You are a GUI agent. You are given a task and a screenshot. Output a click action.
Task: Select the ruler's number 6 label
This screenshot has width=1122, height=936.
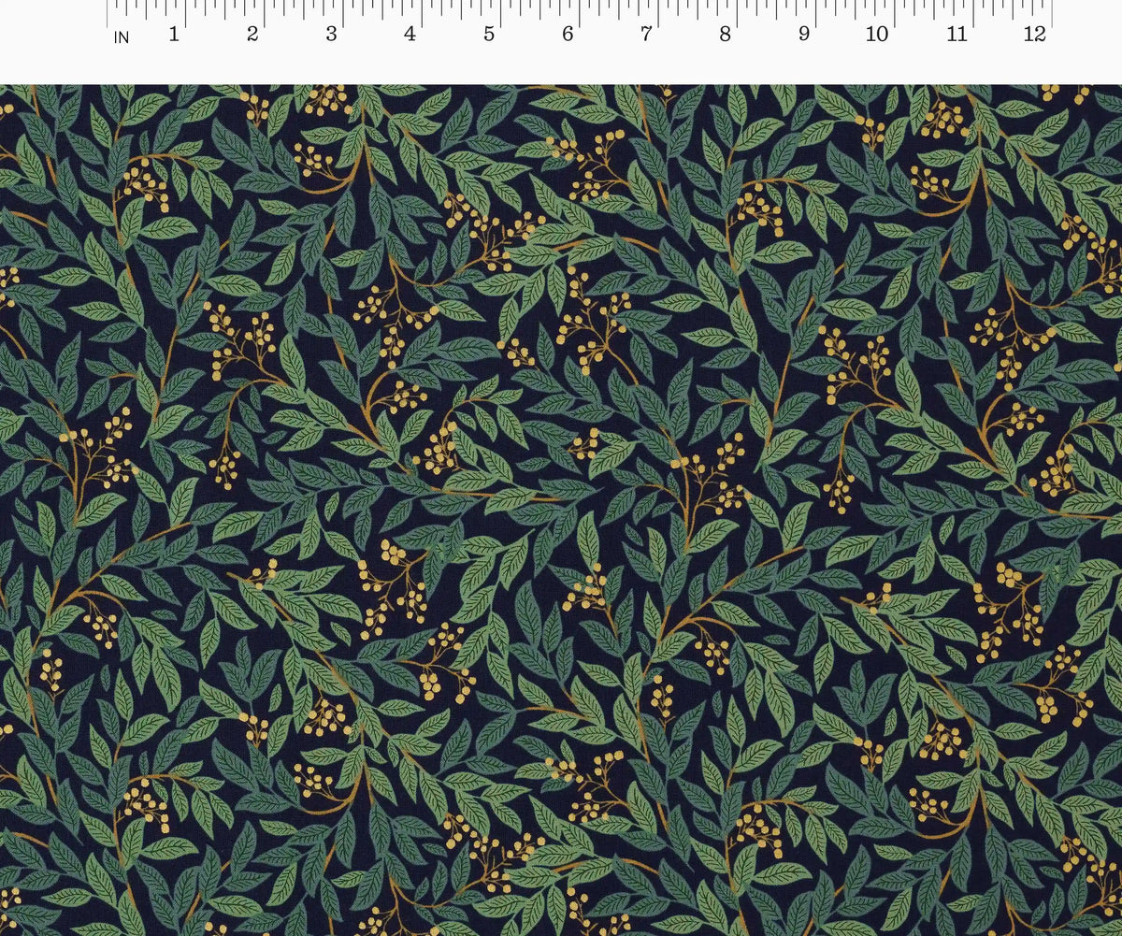(568, 35)
